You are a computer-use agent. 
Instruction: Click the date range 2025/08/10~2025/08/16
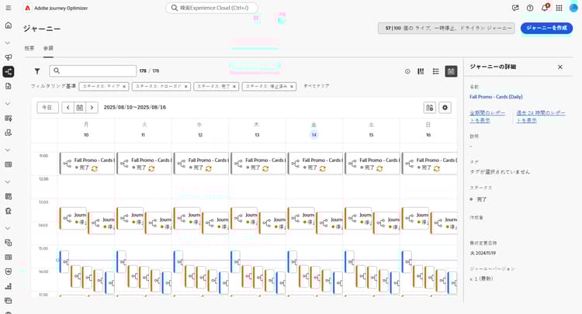point(135,108)
